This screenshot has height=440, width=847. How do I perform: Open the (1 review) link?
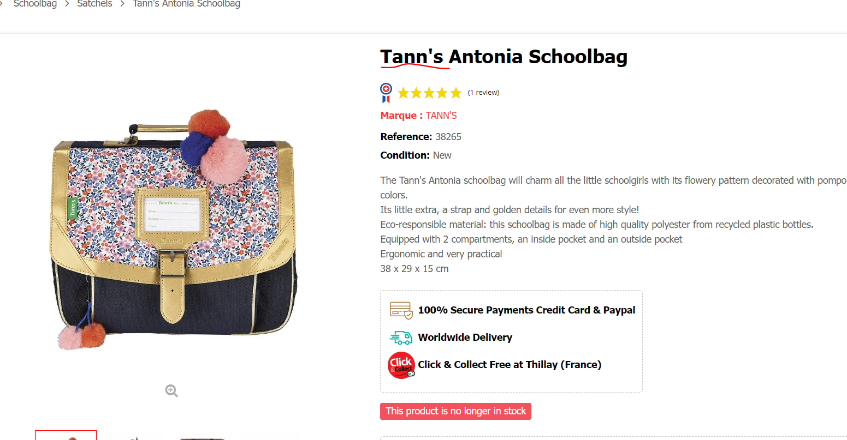pyautogui.click(x=483, y=93)
